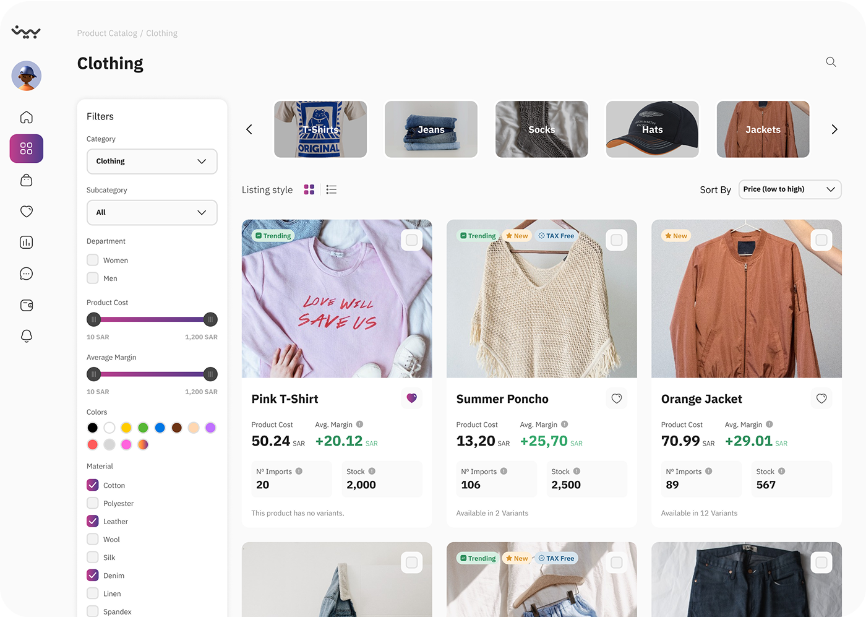Open the Sort By price dropdown

tap(790, 189)
